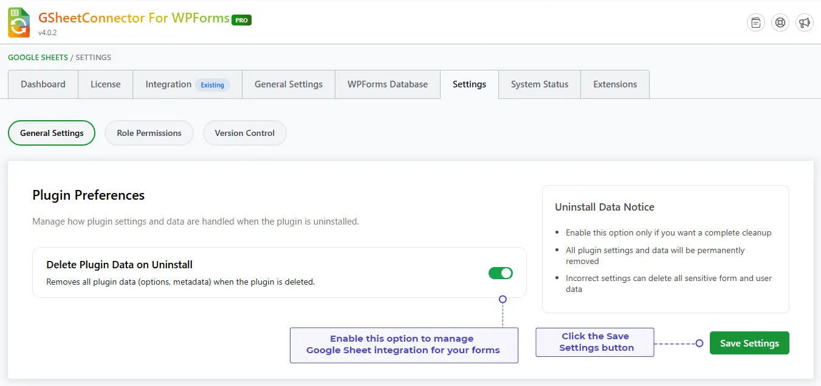Click the GSheetConnector plugin logo
Screen dimensions: 821x386
(x=19, y=22)
